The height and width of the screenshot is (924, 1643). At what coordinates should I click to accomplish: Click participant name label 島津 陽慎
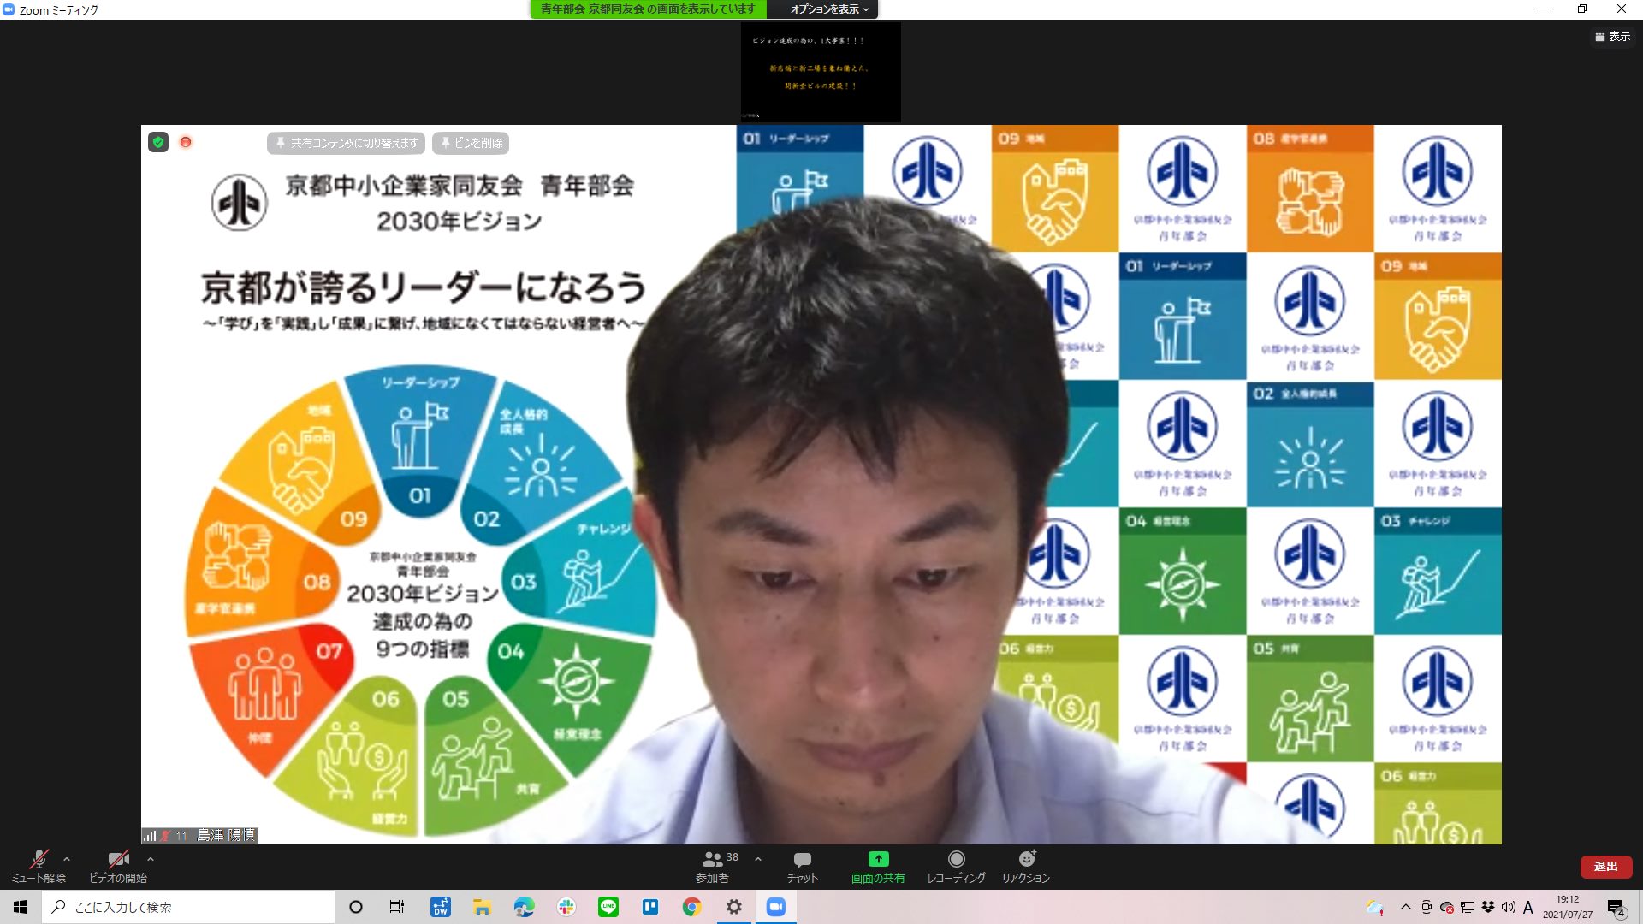[x=226, y=835]
